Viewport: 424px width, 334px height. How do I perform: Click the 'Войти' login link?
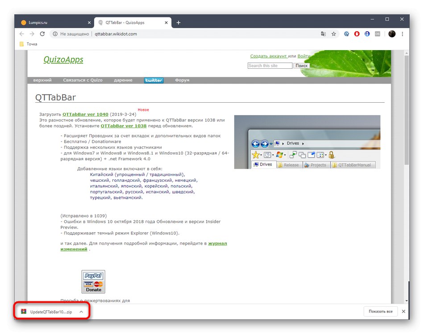click(303, 56)
